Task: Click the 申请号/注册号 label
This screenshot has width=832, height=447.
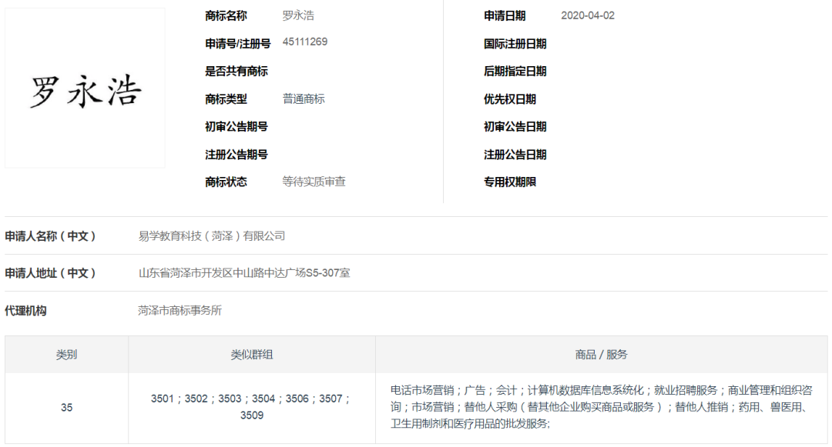Action: (x=238, y=43)
